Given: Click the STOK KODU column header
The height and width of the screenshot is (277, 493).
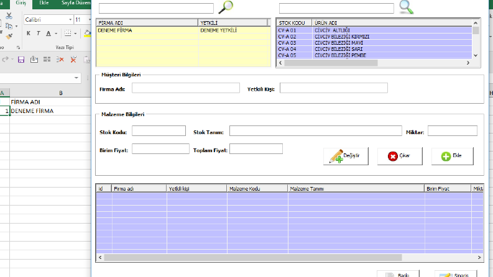Looking at the screenshot, I should [x=295, y=23].
